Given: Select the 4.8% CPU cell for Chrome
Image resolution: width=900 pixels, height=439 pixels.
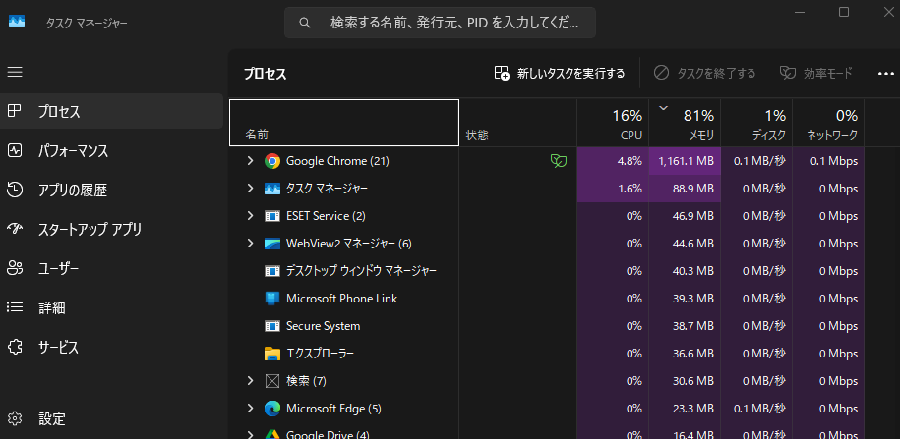Looking at the screenshot, I should click(613, 161).
